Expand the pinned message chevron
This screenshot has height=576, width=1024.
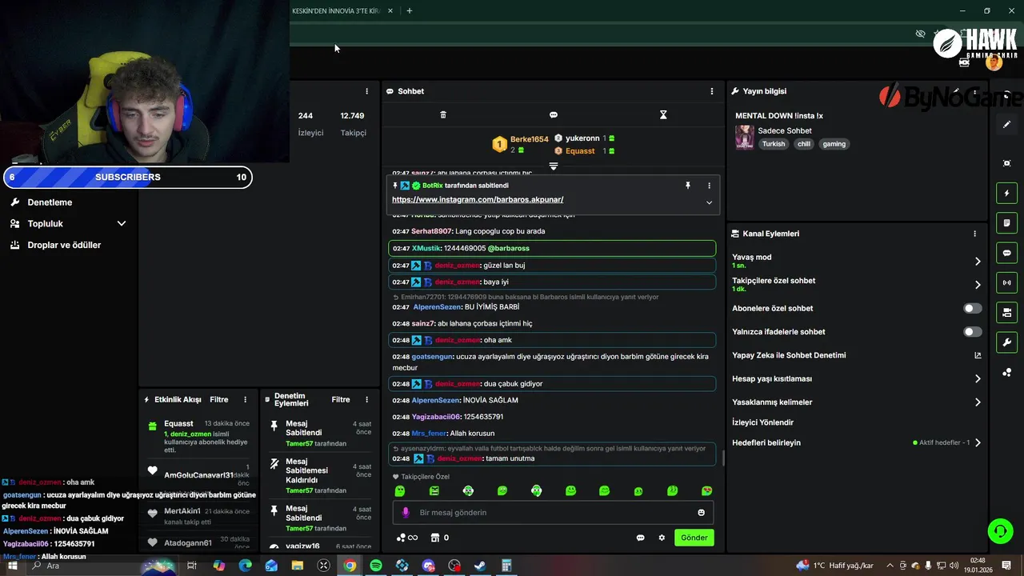[709, 202]
